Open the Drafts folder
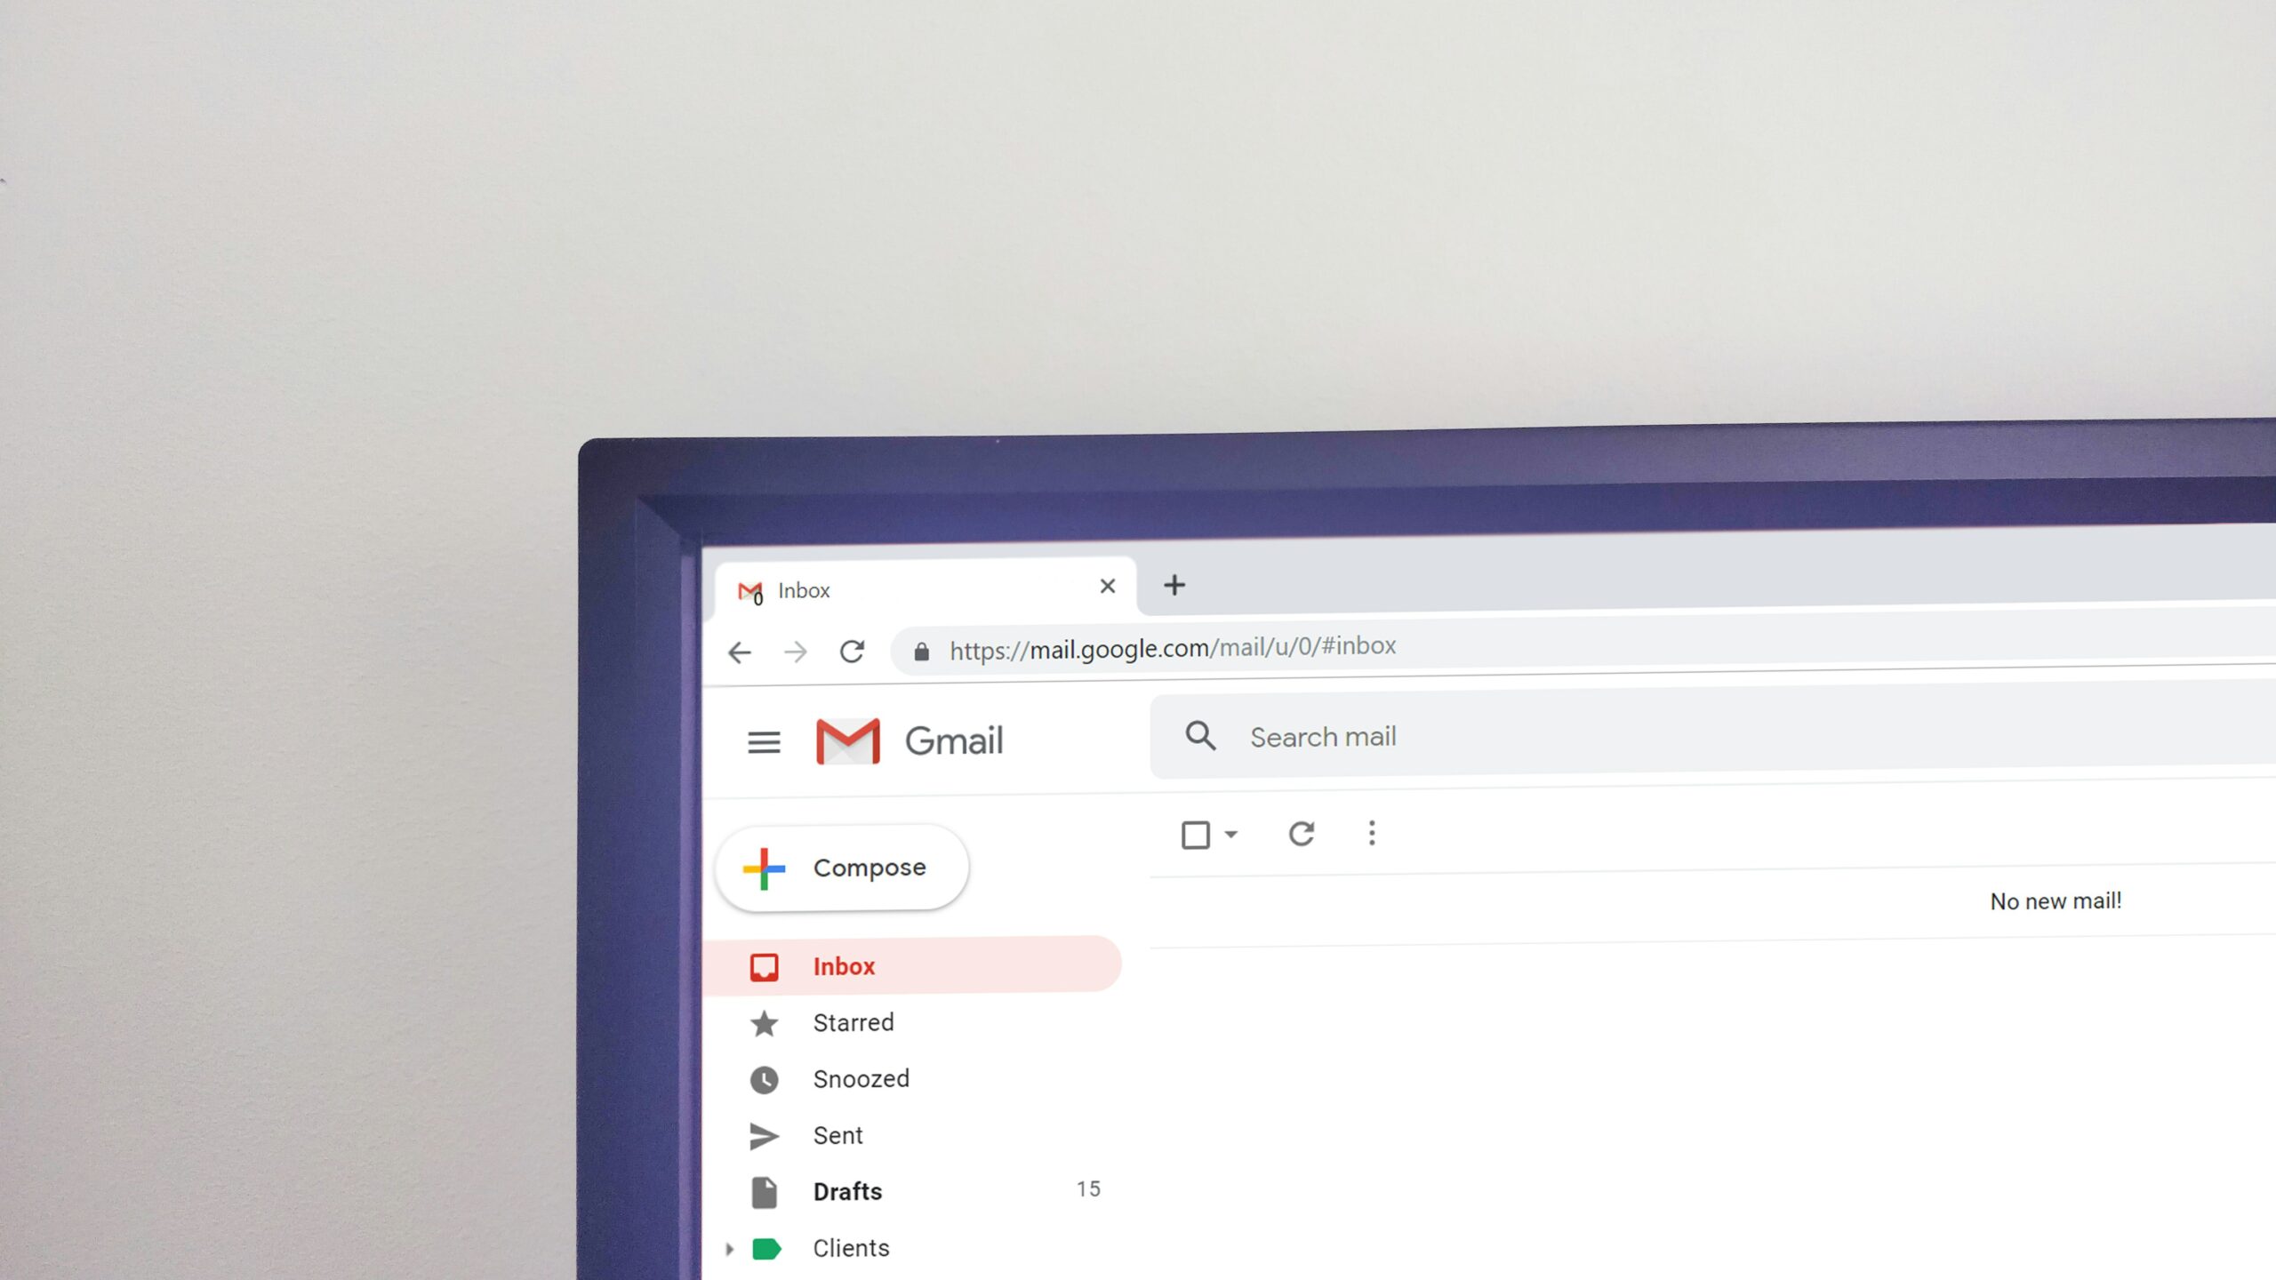This screenshot has height=1280, width=2276. tap(847, 1191)
